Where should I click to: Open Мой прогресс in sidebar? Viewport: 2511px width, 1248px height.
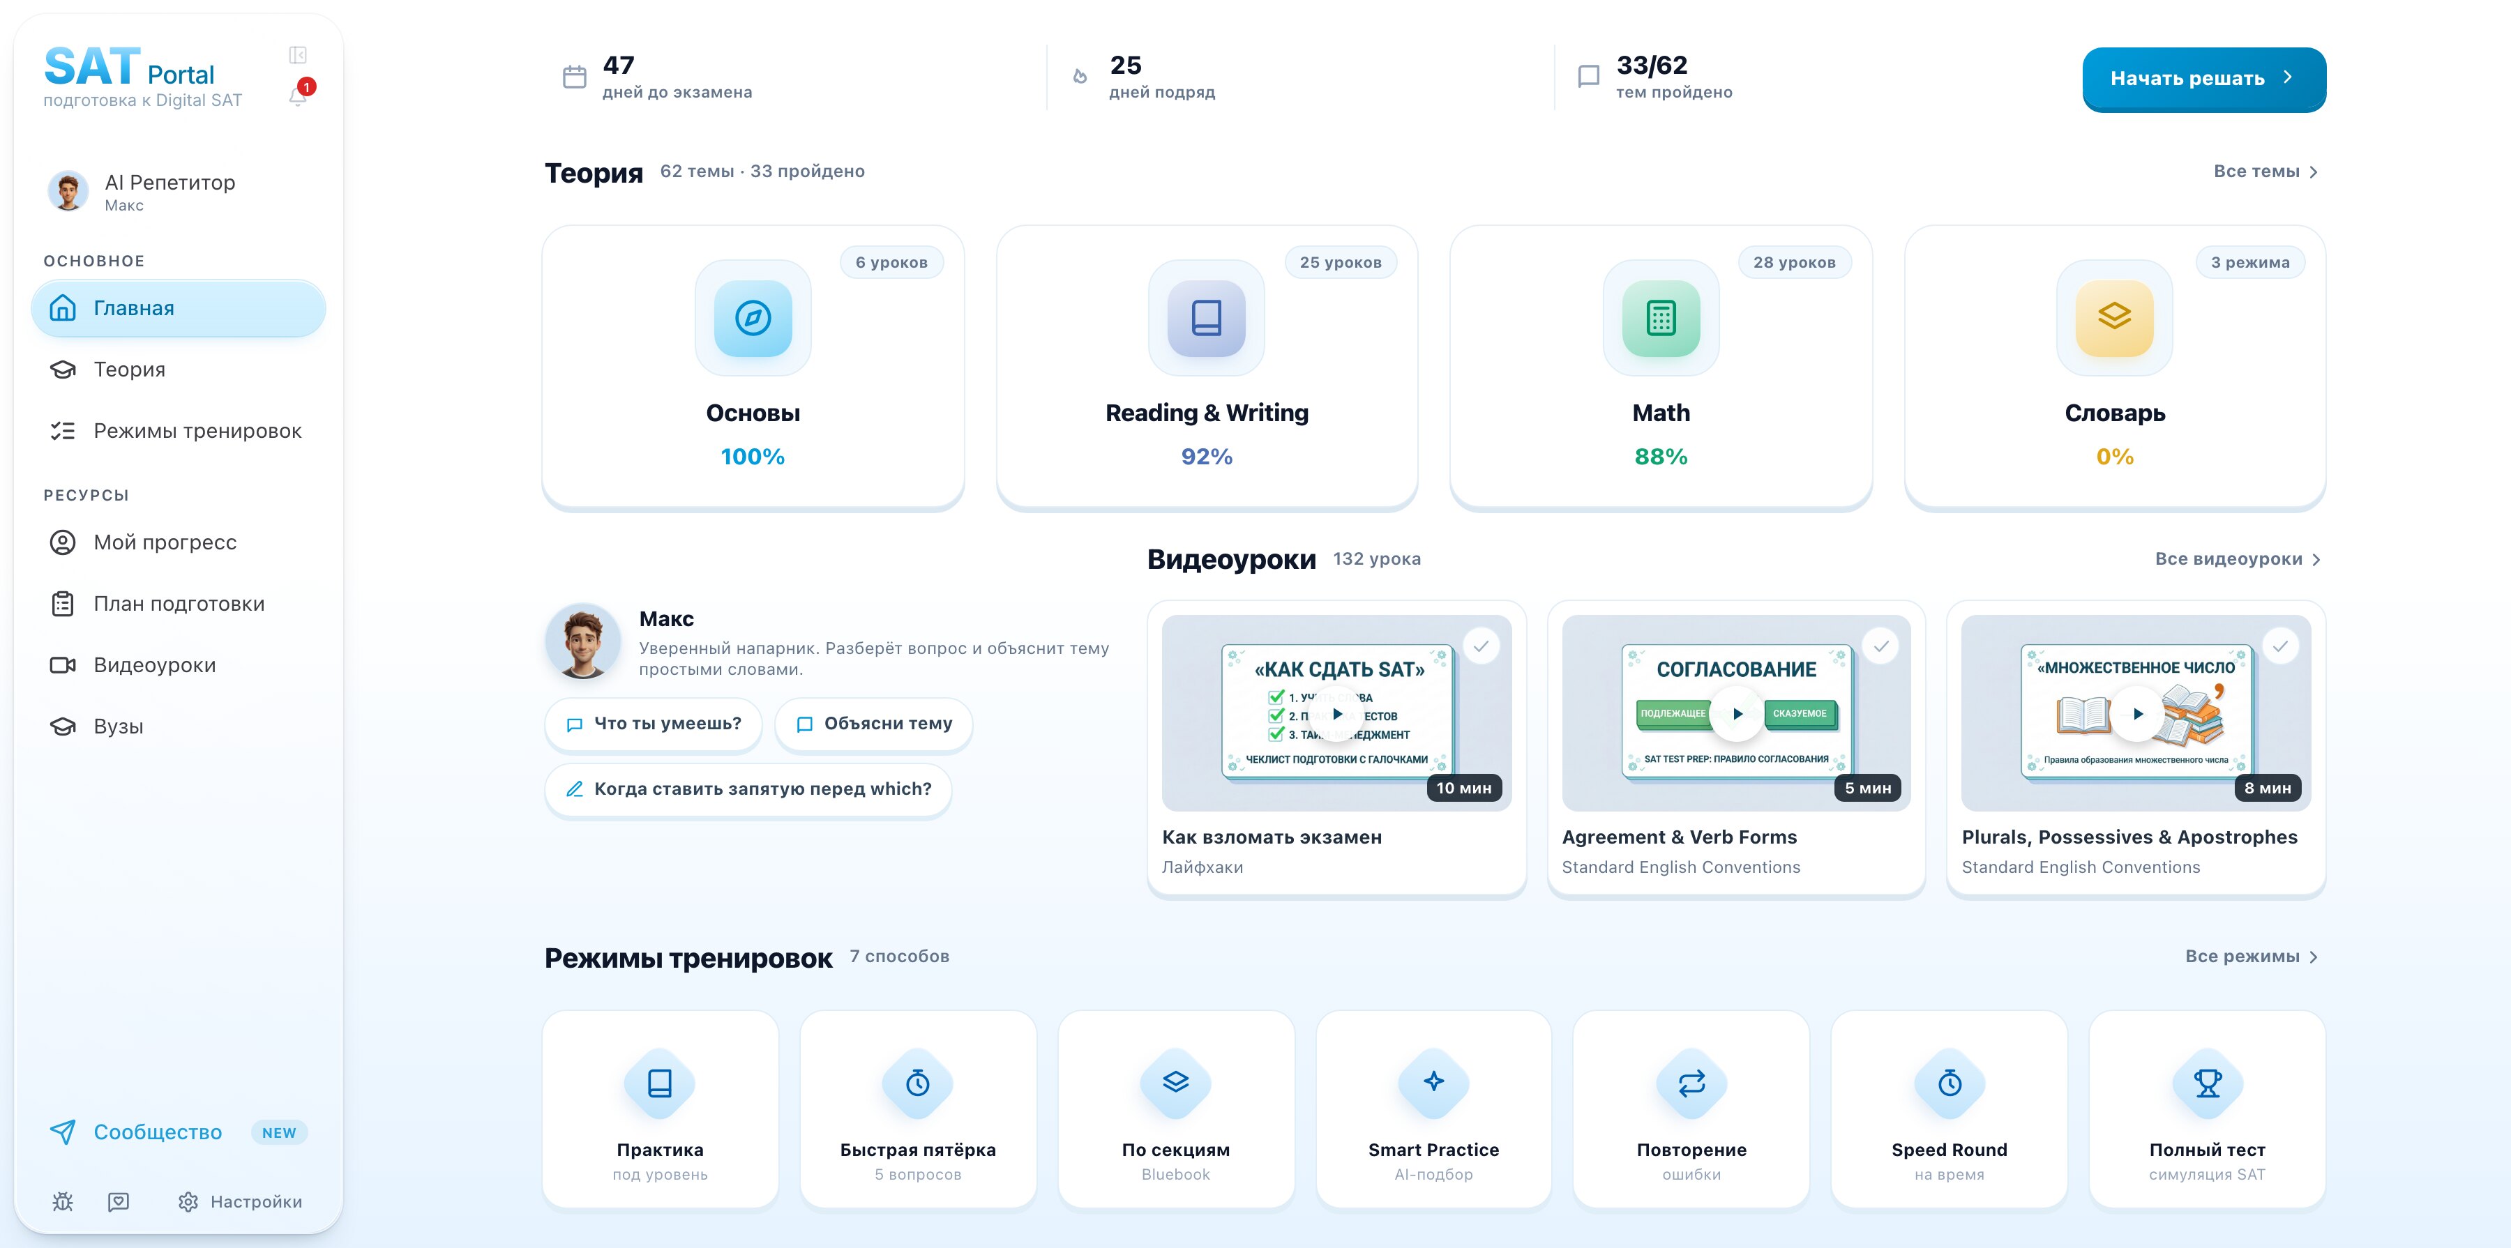179,542
